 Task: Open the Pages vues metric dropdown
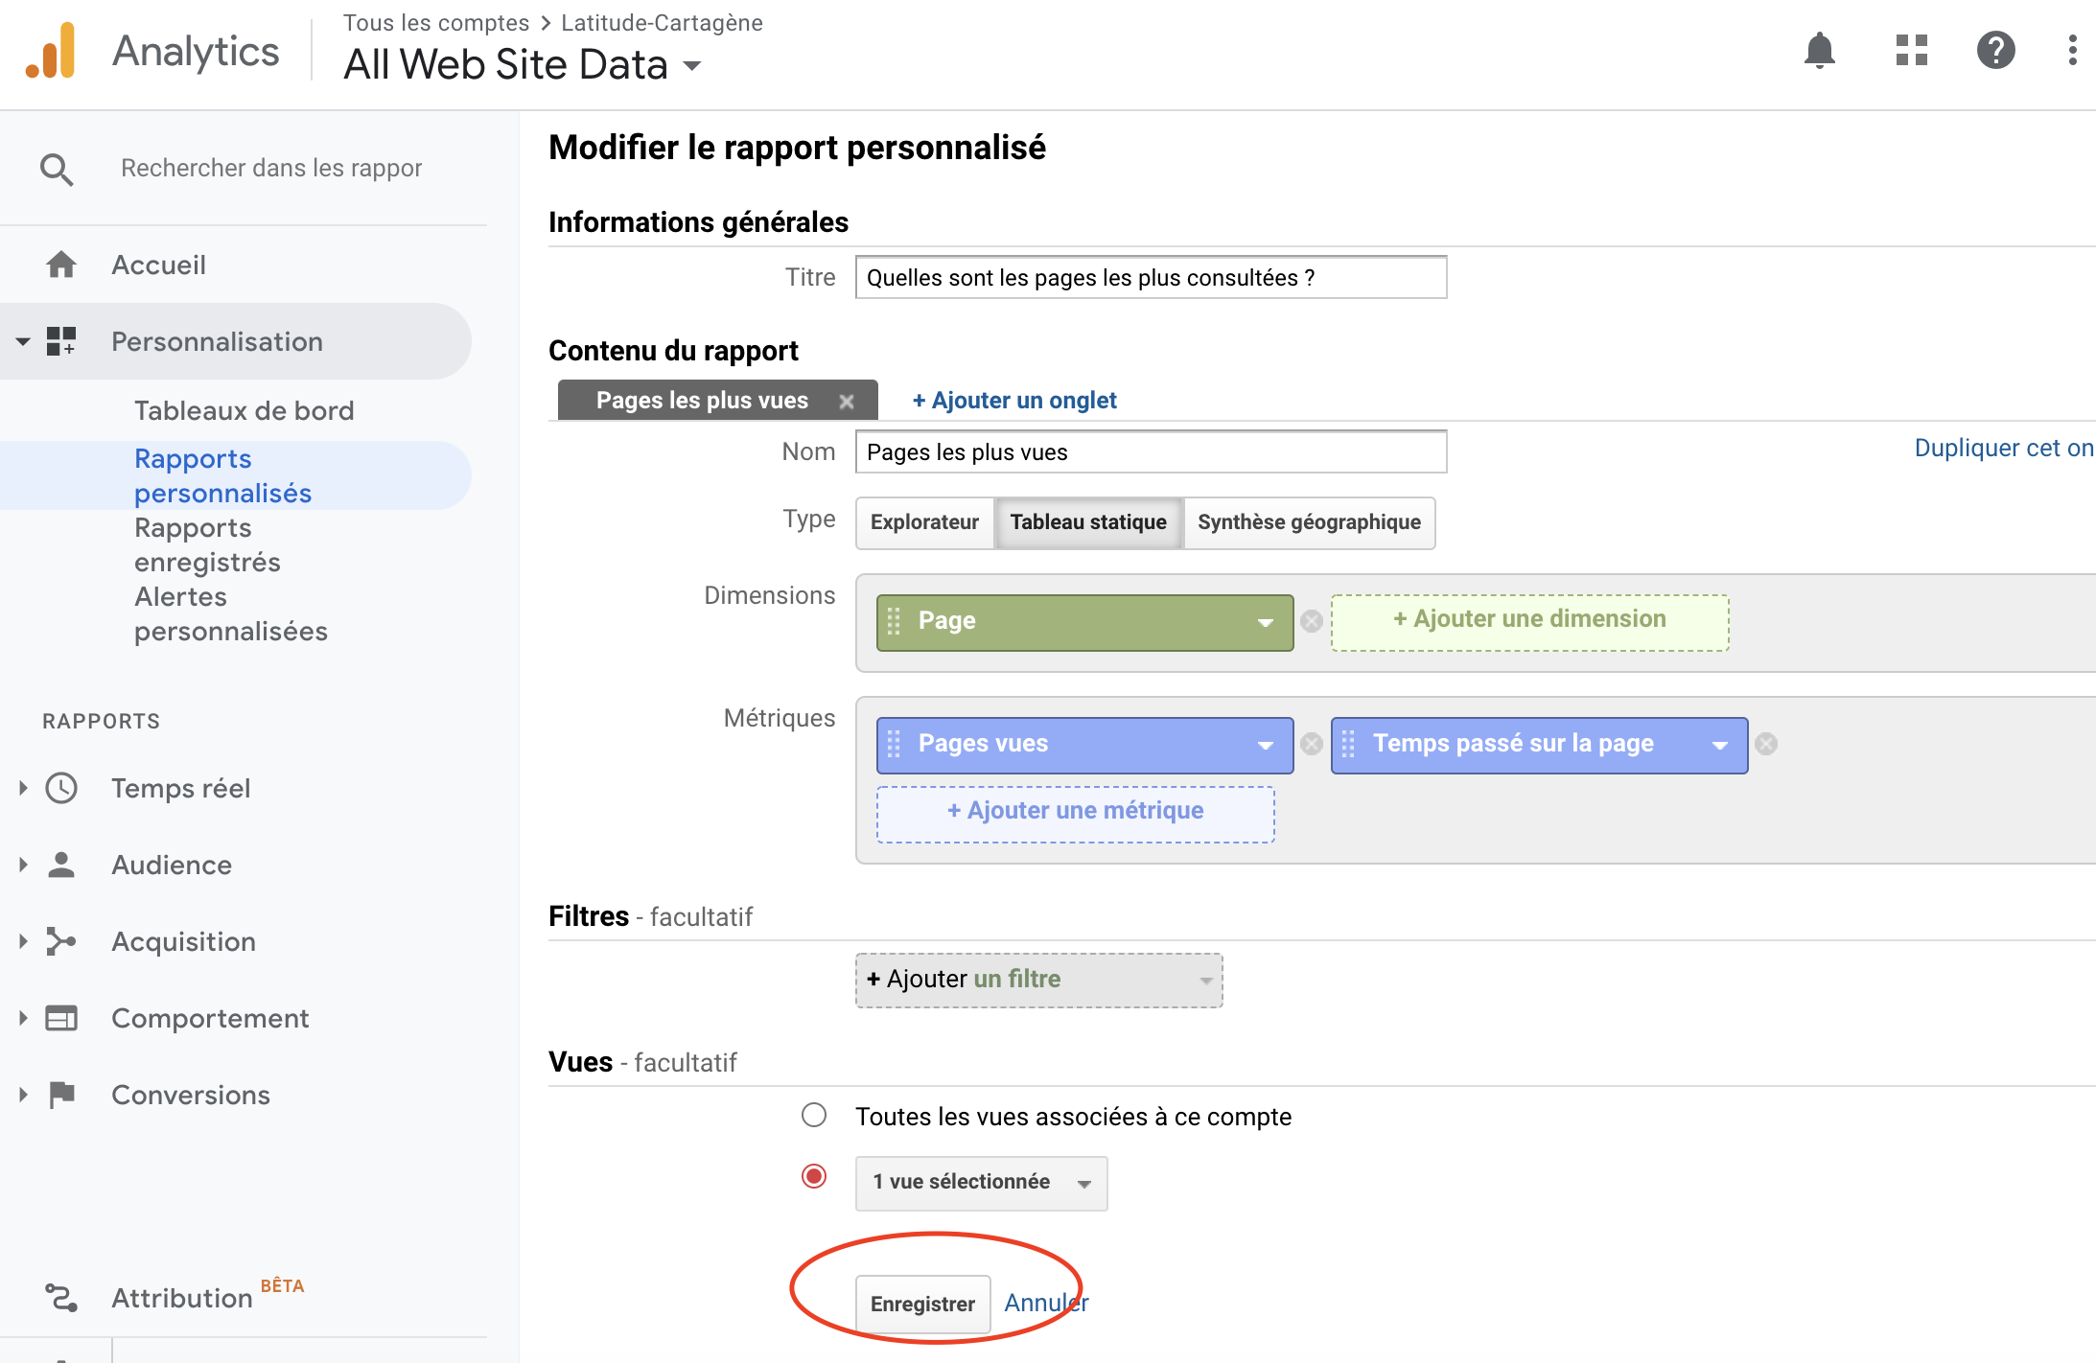coord(1265,745)
